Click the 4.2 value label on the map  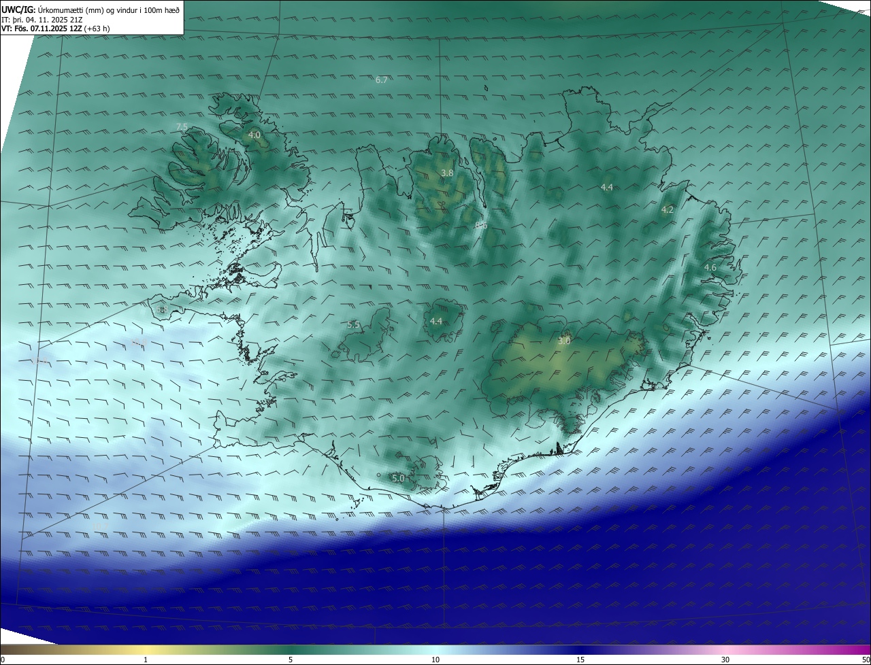(x=668, y=209)
